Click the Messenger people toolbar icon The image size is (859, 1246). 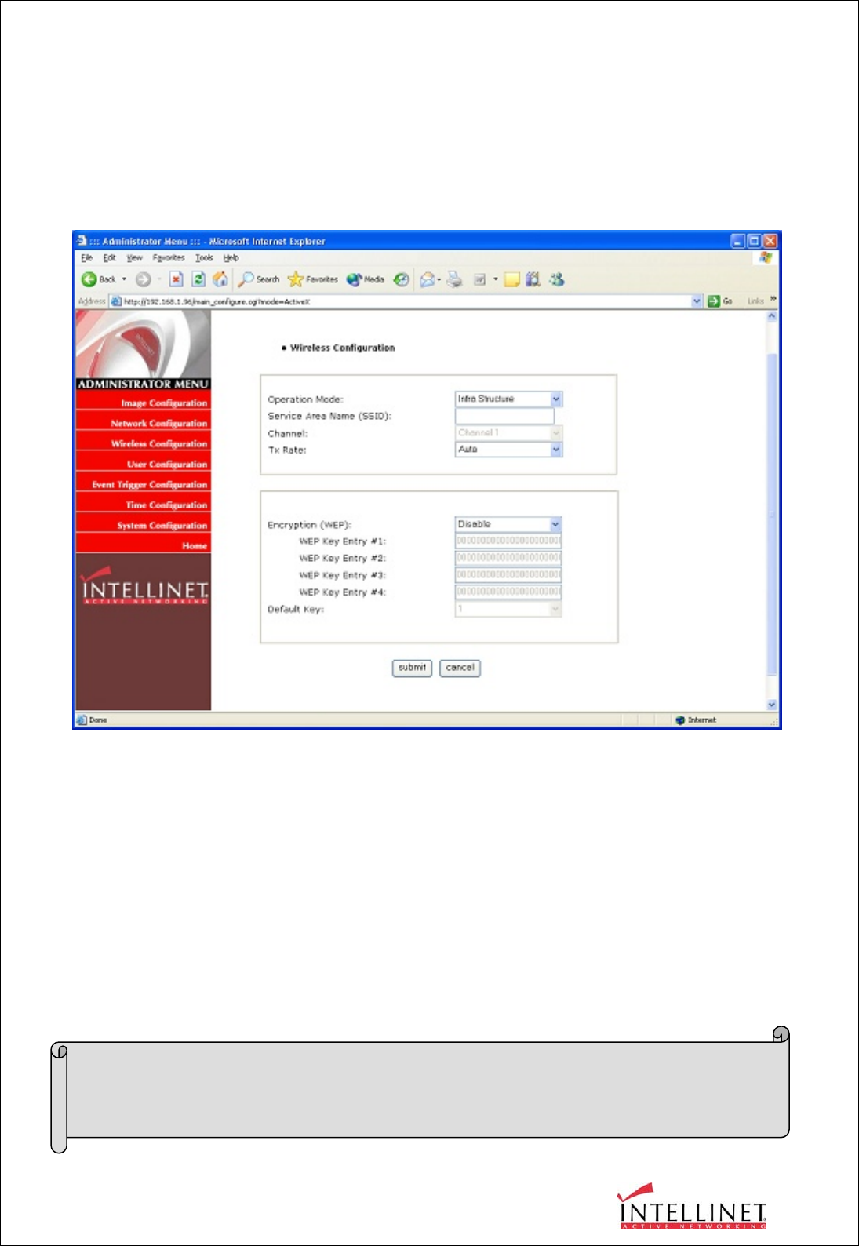pyautogui.click(x=557, y=279)
